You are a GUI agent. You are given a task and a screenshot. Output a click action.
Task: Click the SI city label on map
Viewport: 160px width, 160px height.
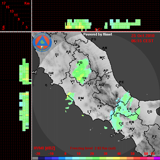tap(57, 55)
